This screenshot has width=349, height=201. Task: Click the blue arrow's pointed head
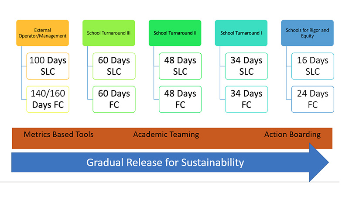pyautogui.click(x=318, y=162)
